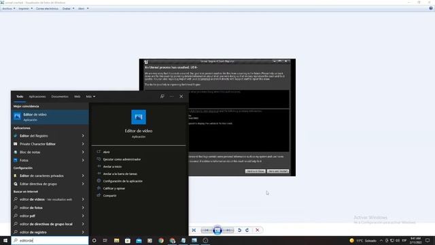This screenshot has height=245, width=435.
Task: Switch to the Aplicaciones search tab
Action: coord(37,97)
